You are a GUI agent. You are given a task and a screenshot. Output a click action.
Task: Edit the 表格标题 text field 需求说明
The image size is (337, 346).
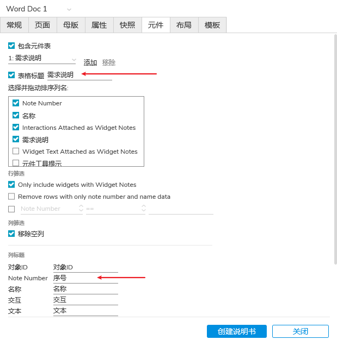tap(79, 75)
